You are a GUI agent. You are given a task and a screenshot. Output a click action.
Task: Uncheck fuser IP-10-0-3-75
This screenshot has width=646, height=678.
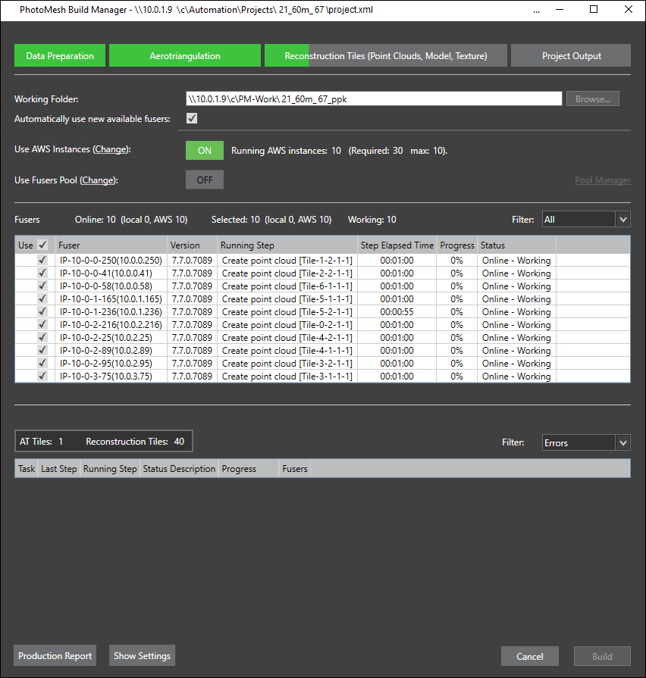coord(42,376)
